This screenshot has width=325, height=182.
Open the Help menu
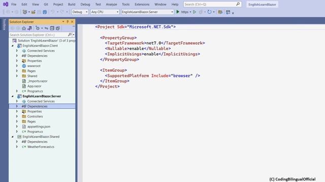pos(175,4)
